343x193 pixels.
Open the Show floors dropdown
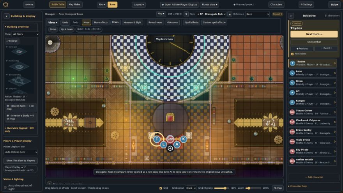(x=25, y=34)
